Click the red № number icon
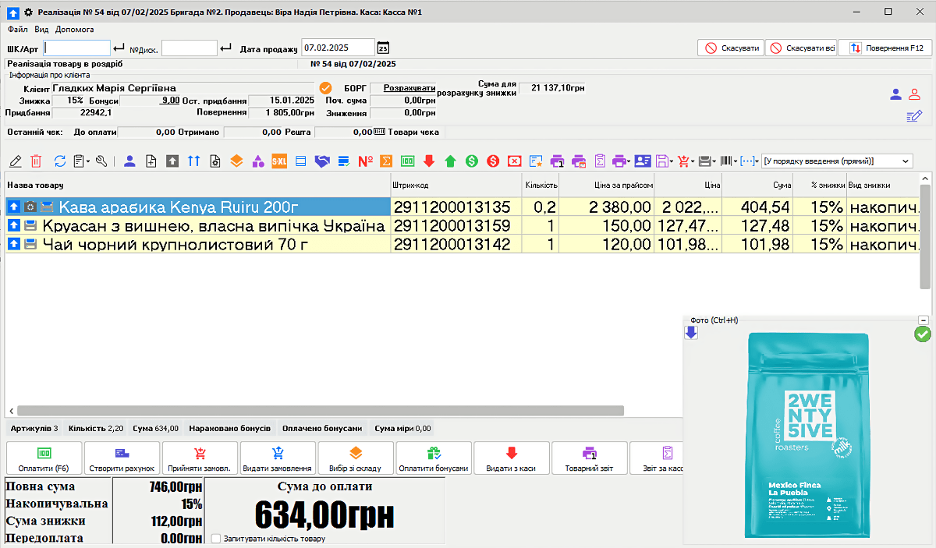Image resolution: width=936 pixels, height=548 pixels. (365, 161)
